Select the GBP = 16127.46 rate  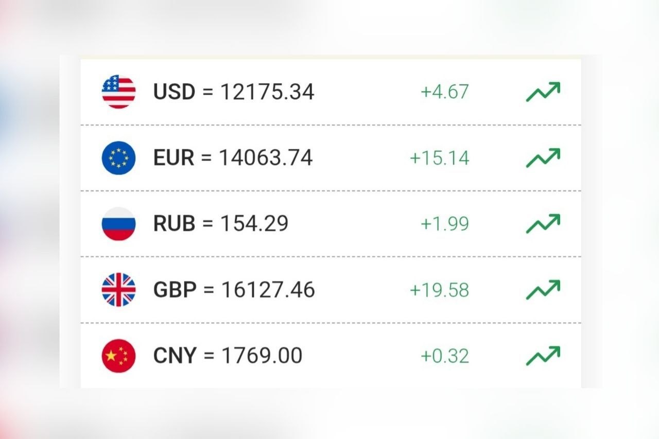pos(234,290)
